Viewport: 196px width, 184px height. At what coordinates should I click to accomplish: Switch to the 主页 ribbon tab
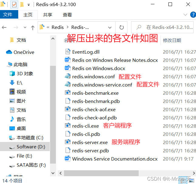(28, 15)
